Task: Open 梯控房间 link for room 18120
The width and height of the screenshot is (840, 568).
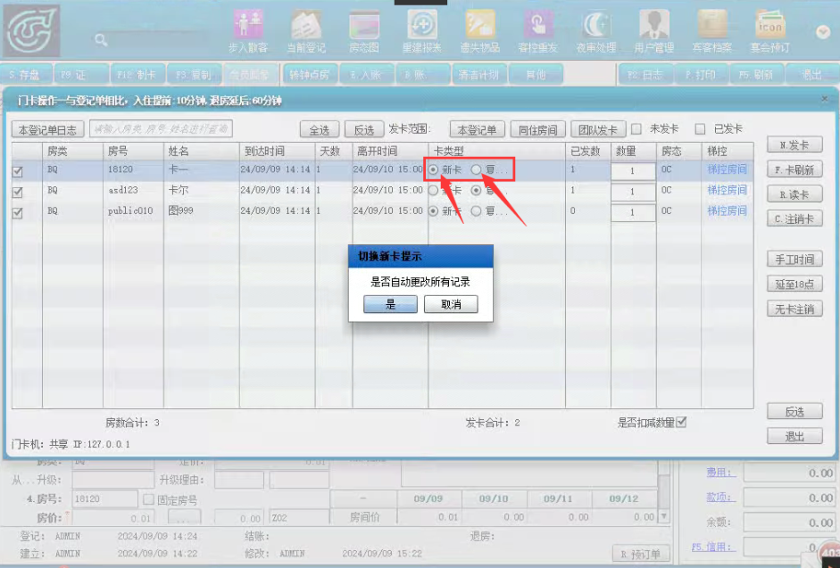Action: coord(727,169)
